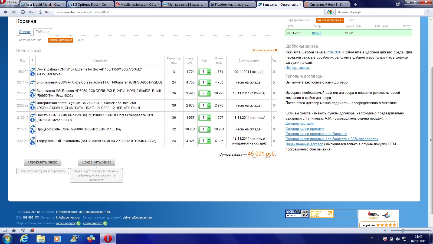Viewport: 433px width, 244px height.
Task: Remove SSD Crucial 64Gb M4 item
Action: (274, 141)
